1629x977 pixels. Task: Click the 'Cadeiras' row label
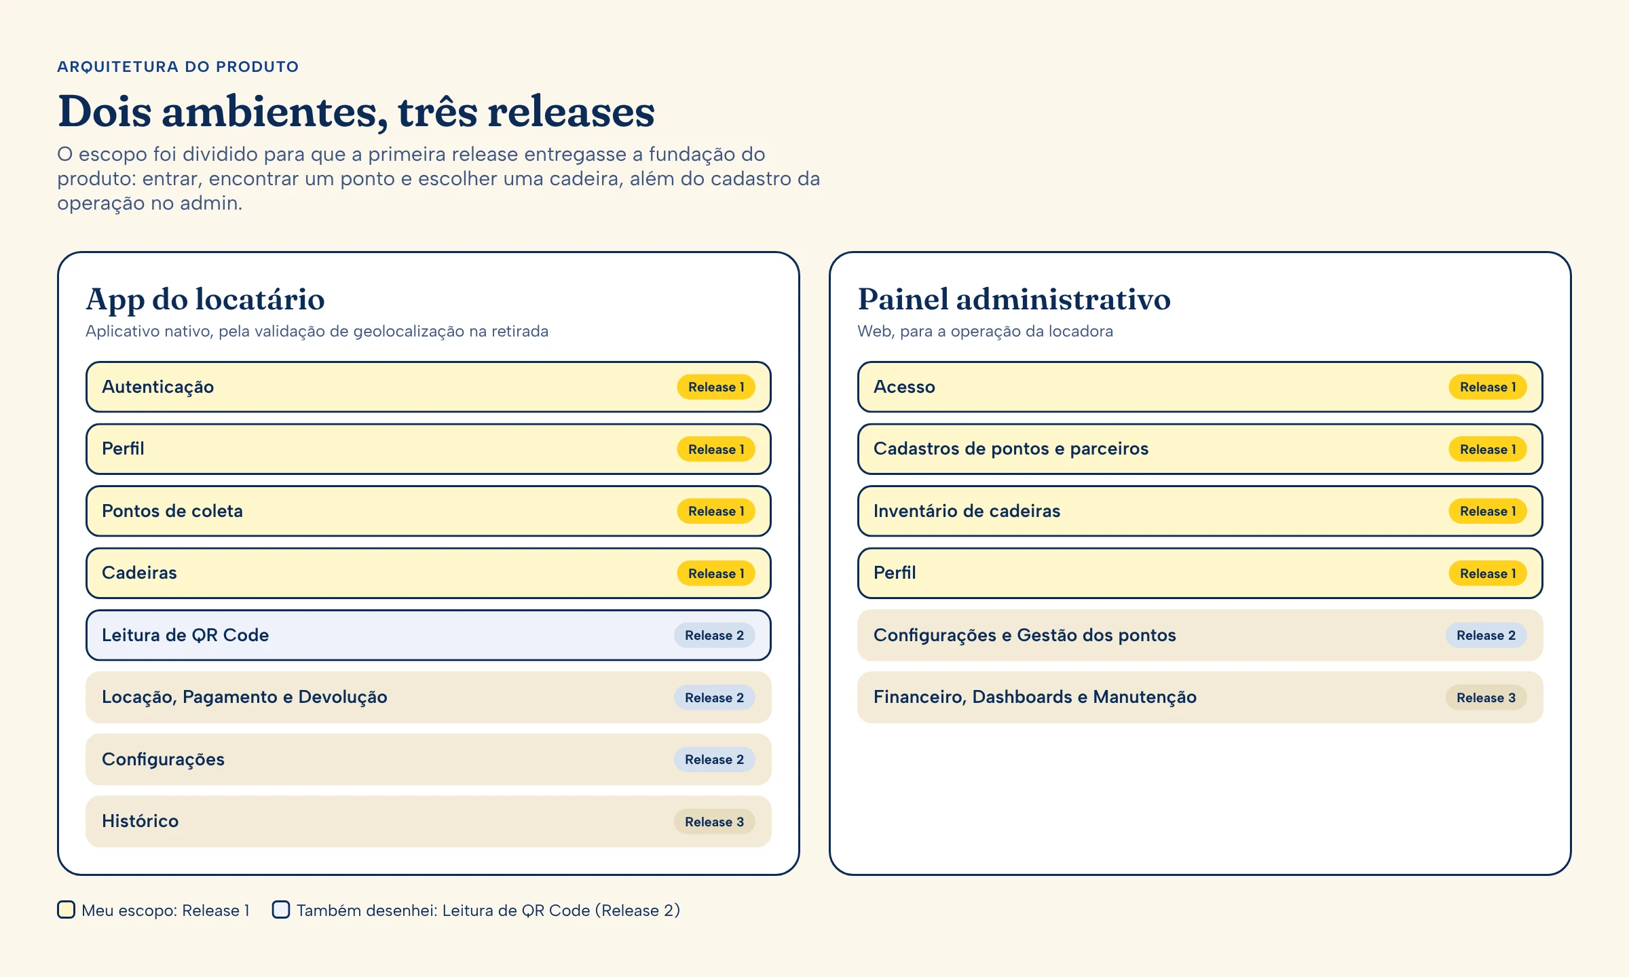click(x=139, y=573)
